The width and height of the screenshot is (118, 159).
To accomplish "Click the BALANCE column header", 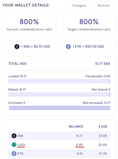I will click(76, 127).
